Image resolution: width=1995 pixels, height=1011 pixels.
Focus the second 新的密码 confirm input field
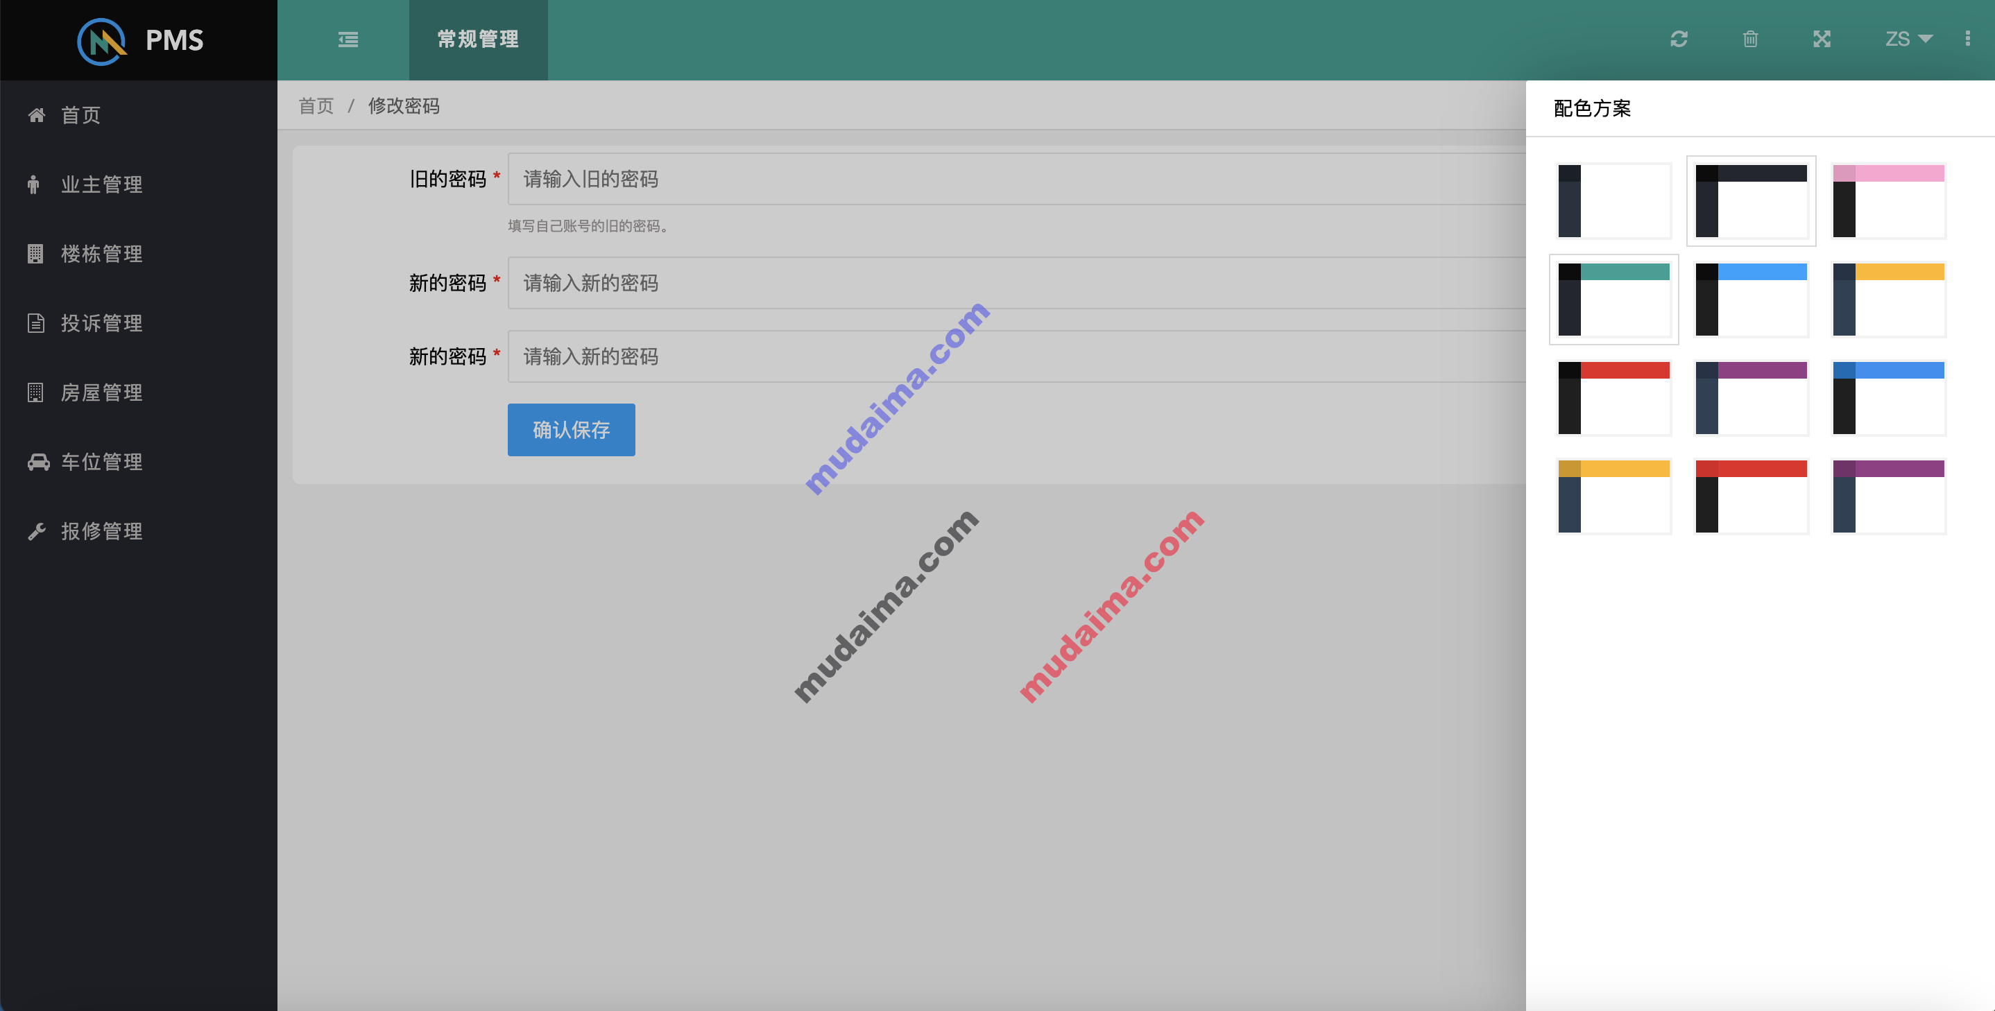coord(1016,356)
